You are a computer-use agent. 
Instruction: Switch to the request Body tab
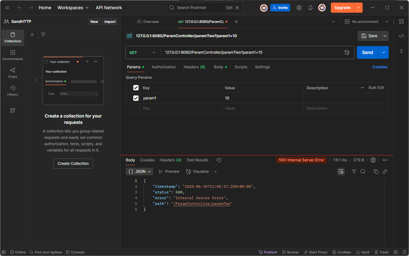(220, 67)
